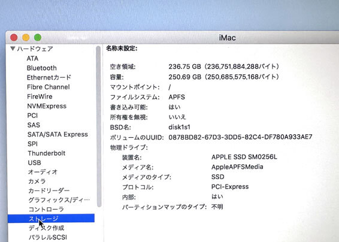Viewport: 339px width, 242px height.
Task: Open the Ethernetカード section
Action: point(49,77)
